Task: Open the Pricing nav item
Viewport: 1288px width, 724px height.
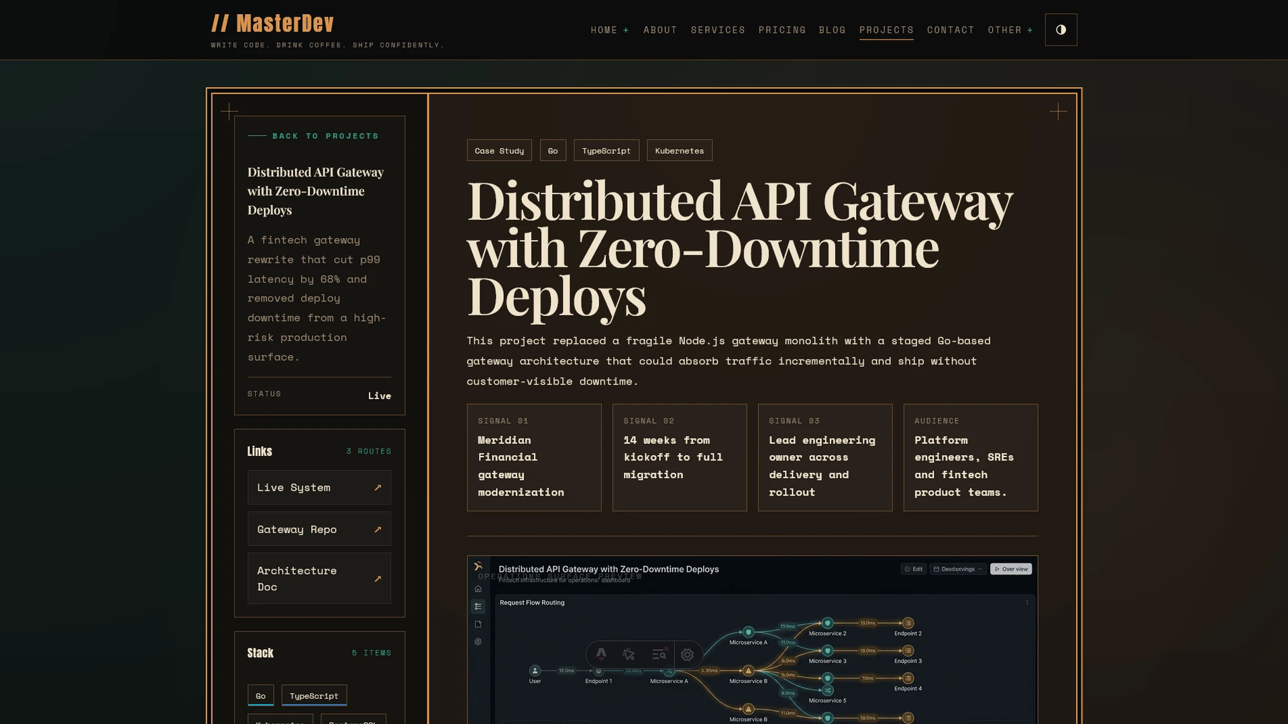Action: pyautogui.click(x=782, y=30)
